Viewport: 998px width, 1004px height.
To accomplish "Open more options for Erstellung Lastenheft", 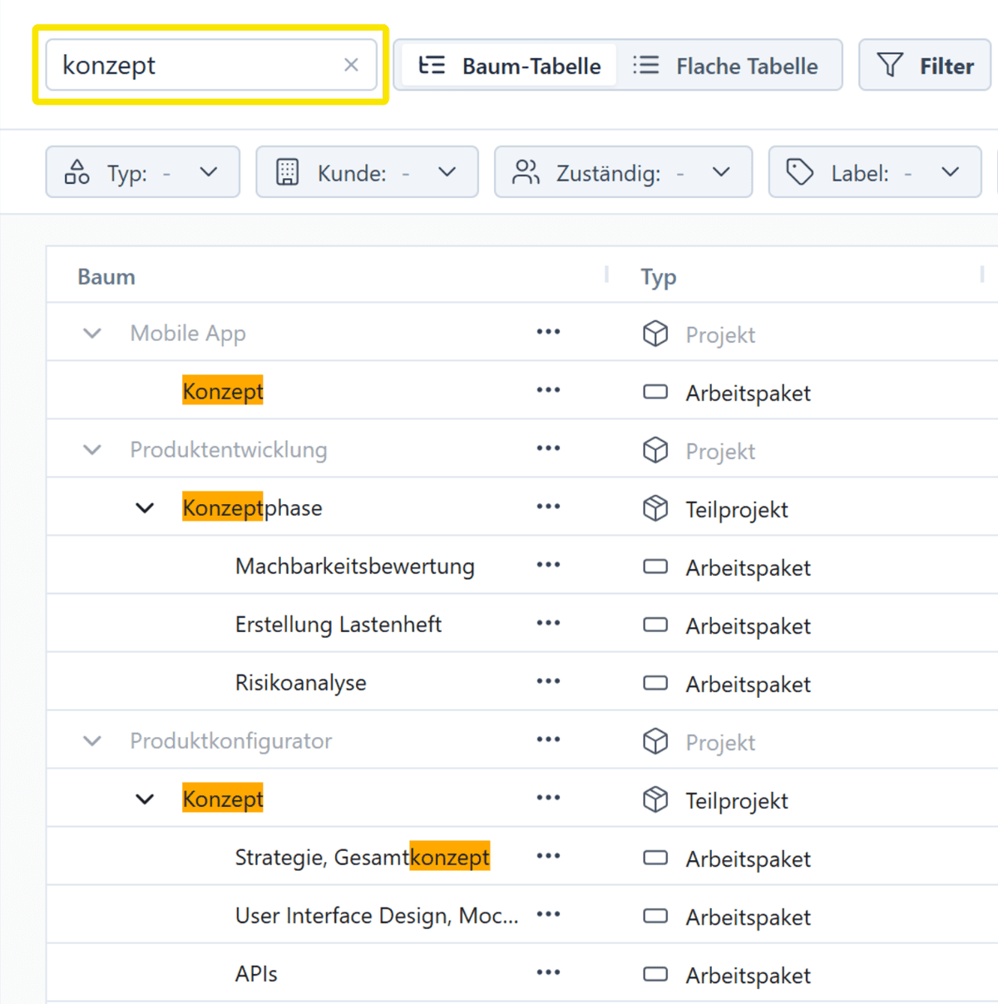I will click(x=548, y=623).
